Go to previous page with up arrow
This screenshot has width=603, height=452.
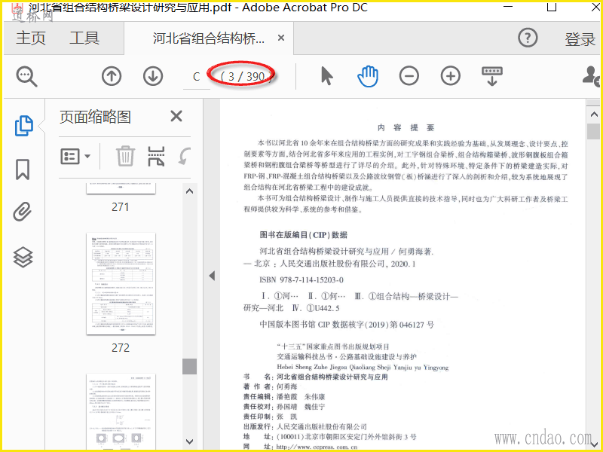pos(112,76)
